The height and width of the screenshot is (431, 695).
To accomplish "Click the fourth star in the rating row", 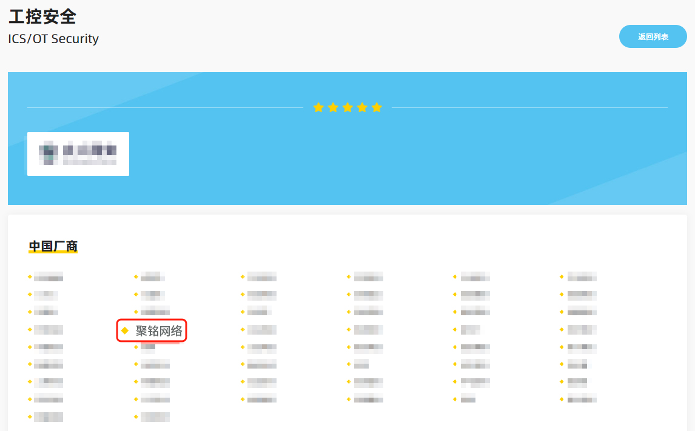I will (x=362, y=108).
